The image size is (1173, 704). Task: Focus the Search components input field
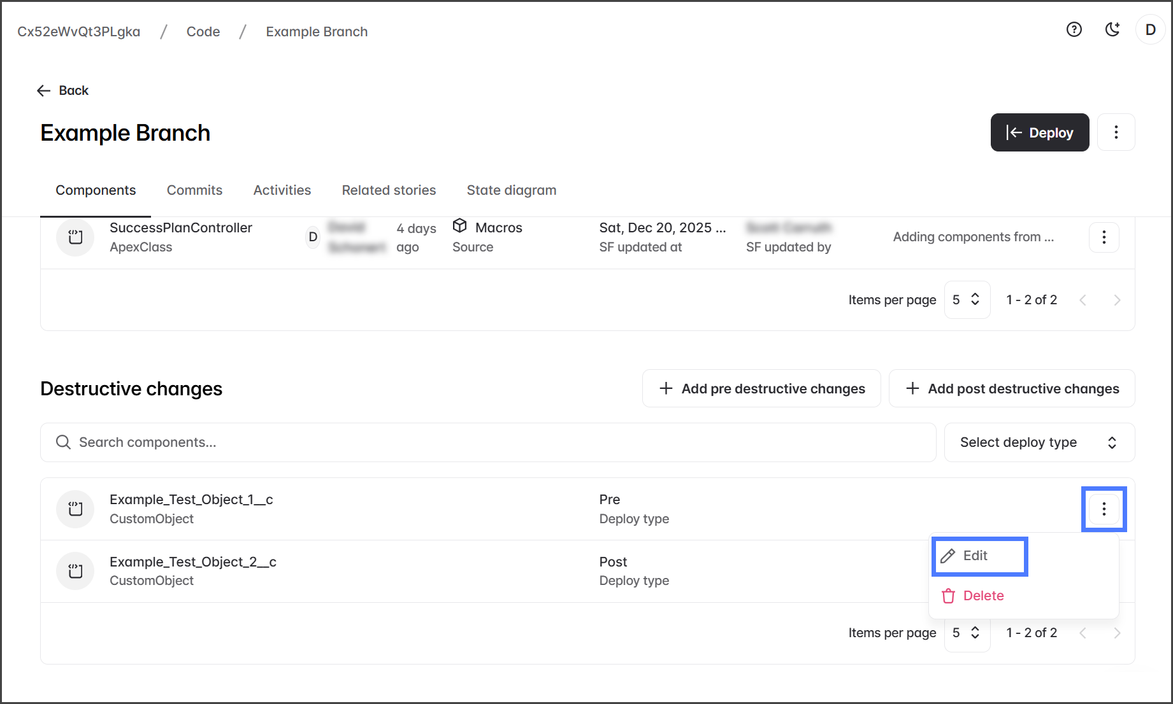tap(487, 442)
